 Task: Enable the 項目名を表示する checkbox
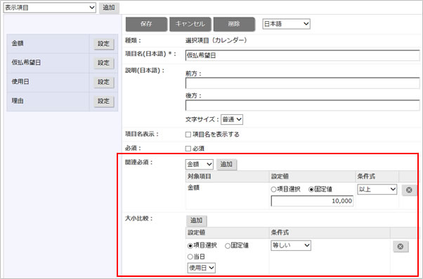(188, 135)
